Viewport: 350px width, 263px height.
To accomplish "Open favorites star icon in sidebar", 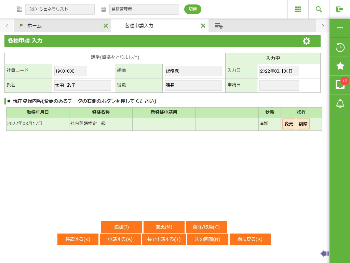I will coord(340,66).
